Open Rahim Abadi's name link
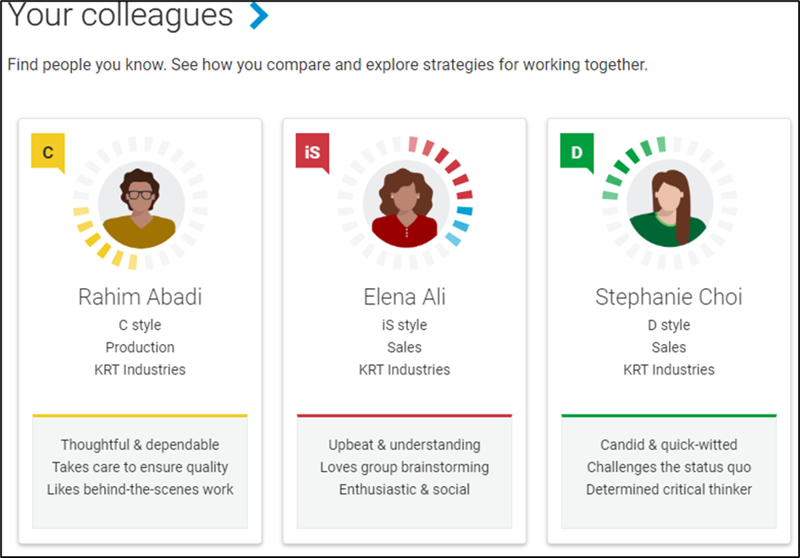This screenshot has width=800, height=558. 140,297
